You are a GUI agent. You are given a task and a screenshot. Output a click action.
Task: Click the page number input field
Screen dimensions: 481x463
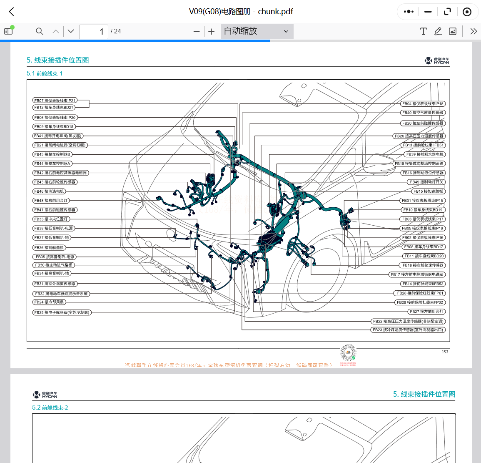[x=93, y=31]
